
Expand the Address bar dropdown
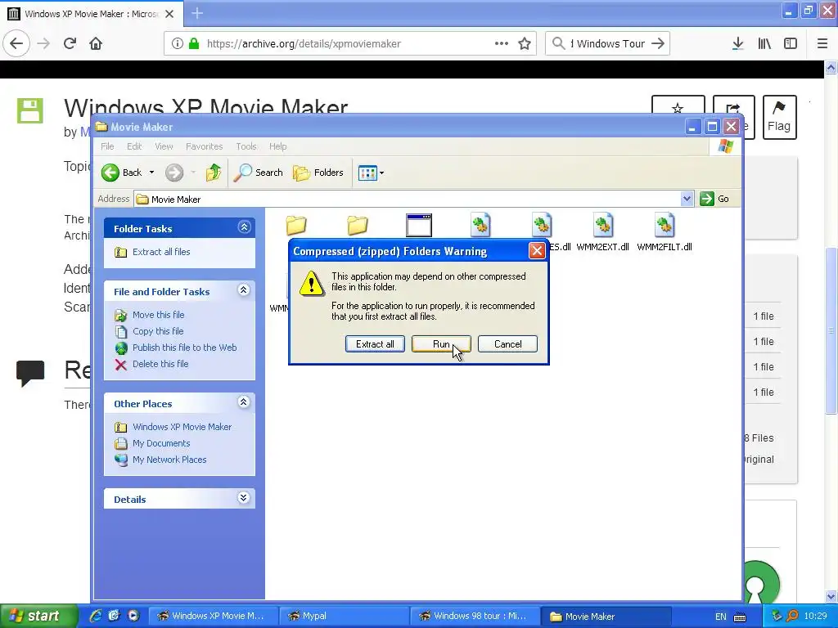coord(687,199)
